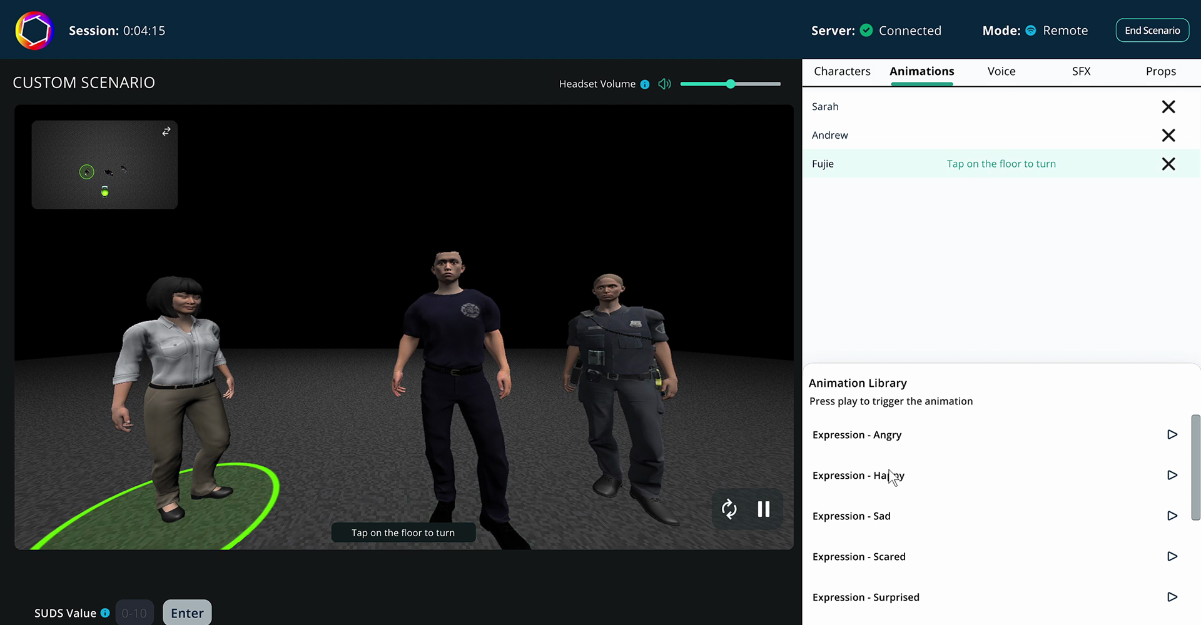Image resolution: width=1201 pixels, height=625 pixels.
Task: Remove Andrew with the X icon
Action: coord(1168,136)
